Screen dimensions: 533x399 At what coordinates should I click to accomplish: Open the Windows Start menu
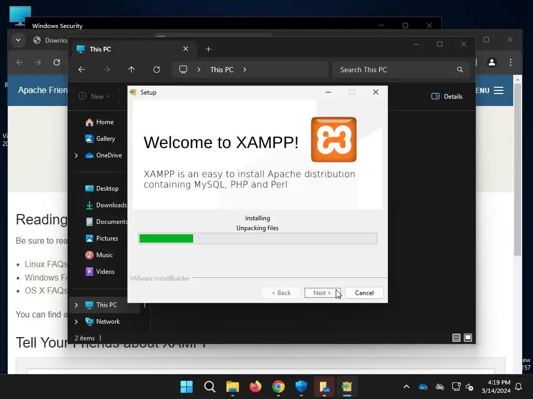tap(187, 387)
